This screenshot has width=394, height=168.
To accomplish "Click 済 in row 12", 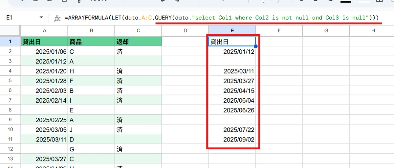I will coord(138,149).
